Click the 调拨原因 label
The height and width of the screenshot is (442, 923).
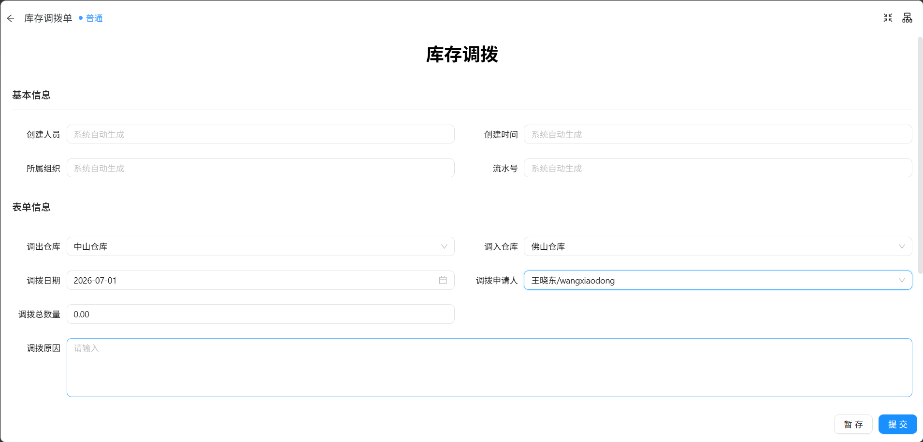[43, 348]
